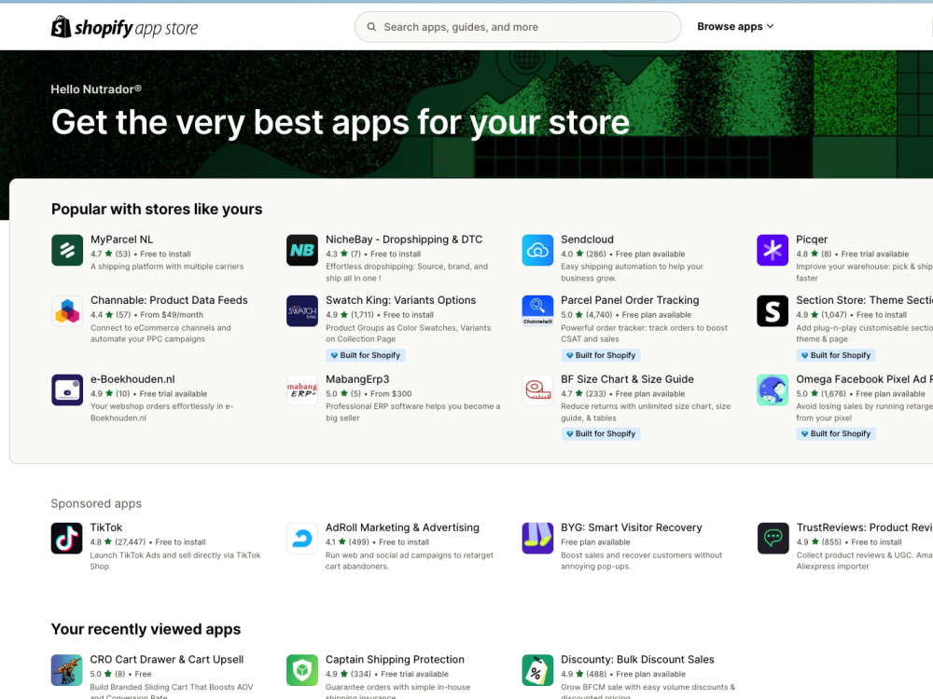Open Swatch King: Variants Options link
This screenshot has width=933, height=699.
[x=400, y=300]
